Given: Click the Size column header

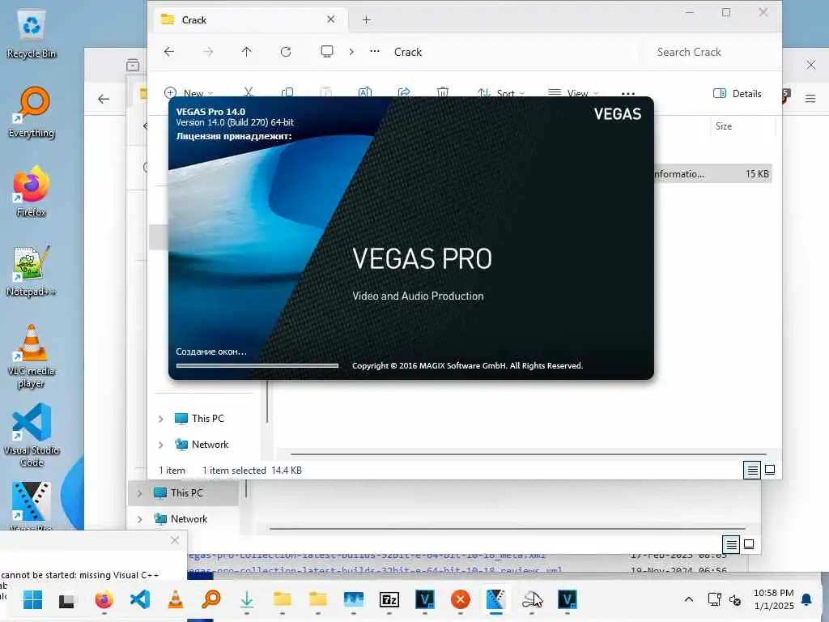Looking at the screenshot, I should (x=724, y=126).
